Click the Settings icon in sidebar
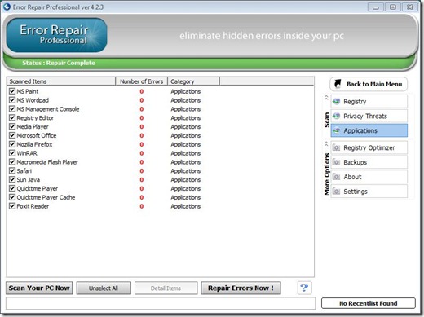 pyautogui.click(x=337, y=192)
